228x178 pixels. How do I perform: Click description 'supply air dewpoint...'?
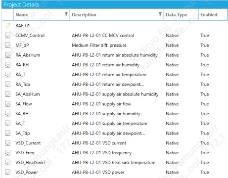coord(124,133)
